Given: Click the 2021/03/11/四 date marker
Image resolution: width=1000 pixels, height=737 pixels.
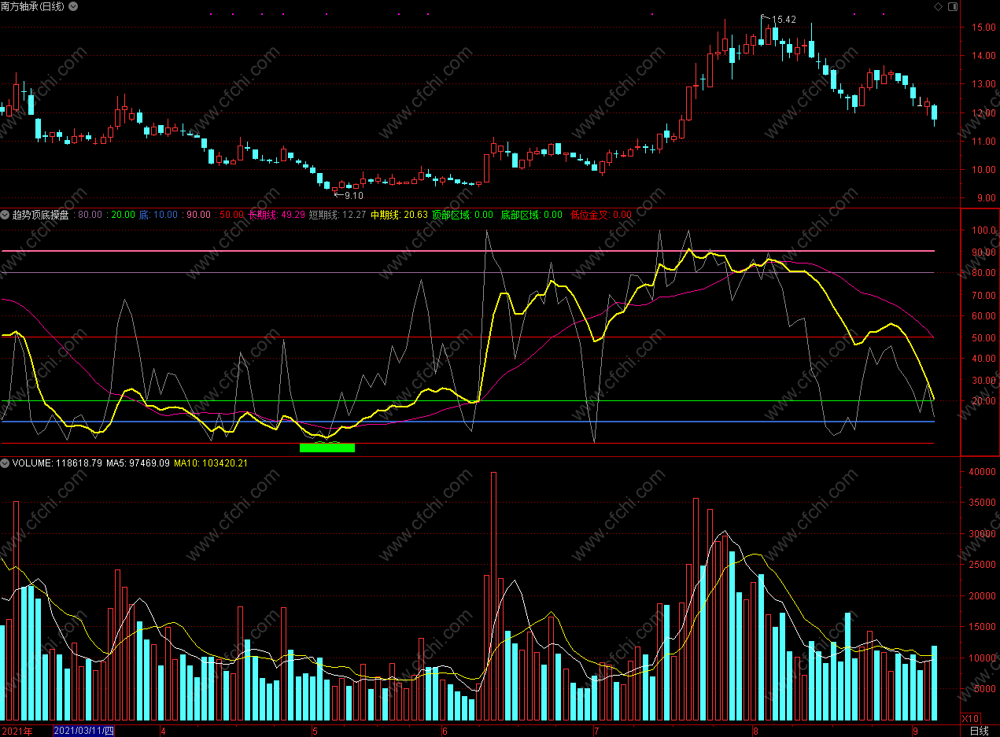Looking at the screenshot, I should tap(84, 731).
